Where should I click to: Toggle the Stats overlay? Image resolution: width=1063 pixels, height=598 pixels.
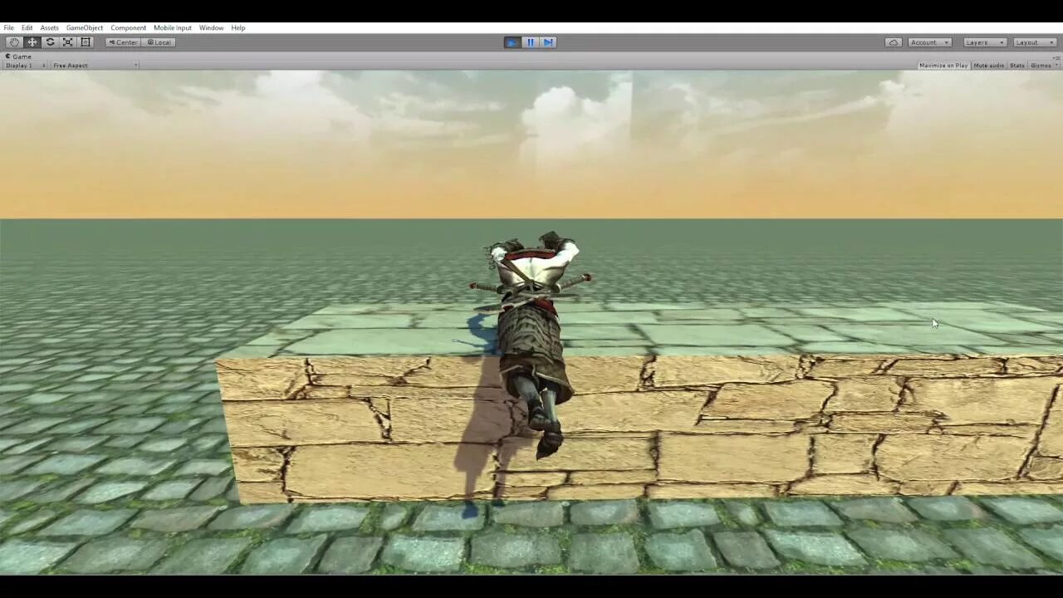click(x=1017, y=66)
